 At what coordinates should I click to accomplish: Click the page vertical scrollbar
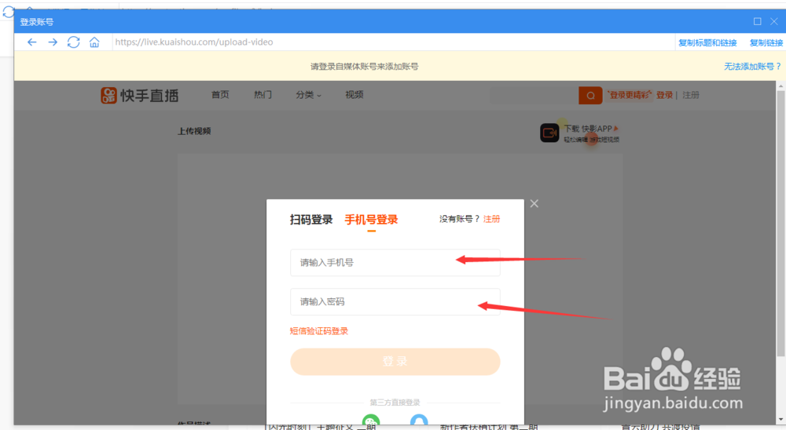[780, 223]
